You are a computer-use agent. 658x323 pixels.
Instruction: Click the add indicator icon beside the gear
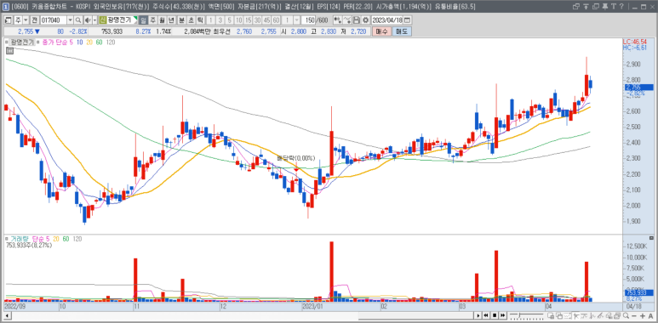[337, 20]
